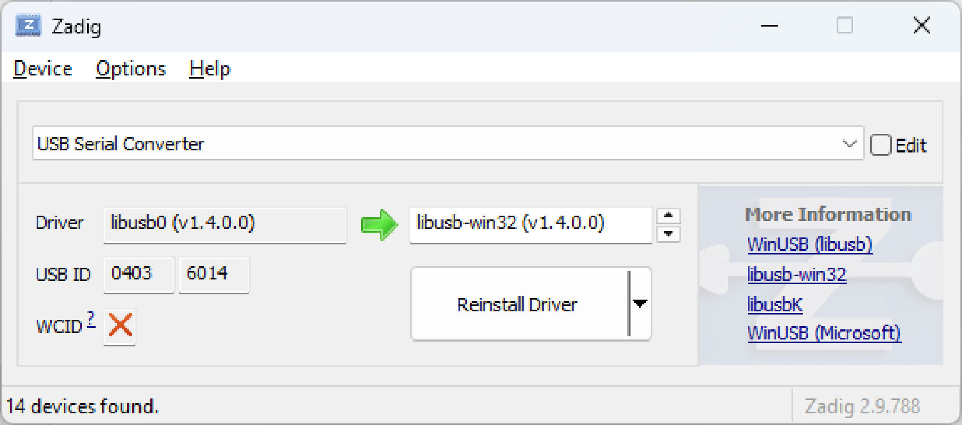
Task: Click the 'More Information' heading
Action: (828, 214)
